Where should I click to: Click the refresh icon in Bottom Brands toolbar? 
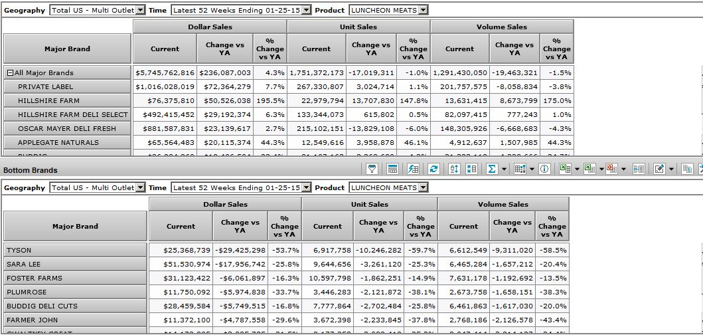[x=434, y=169]
